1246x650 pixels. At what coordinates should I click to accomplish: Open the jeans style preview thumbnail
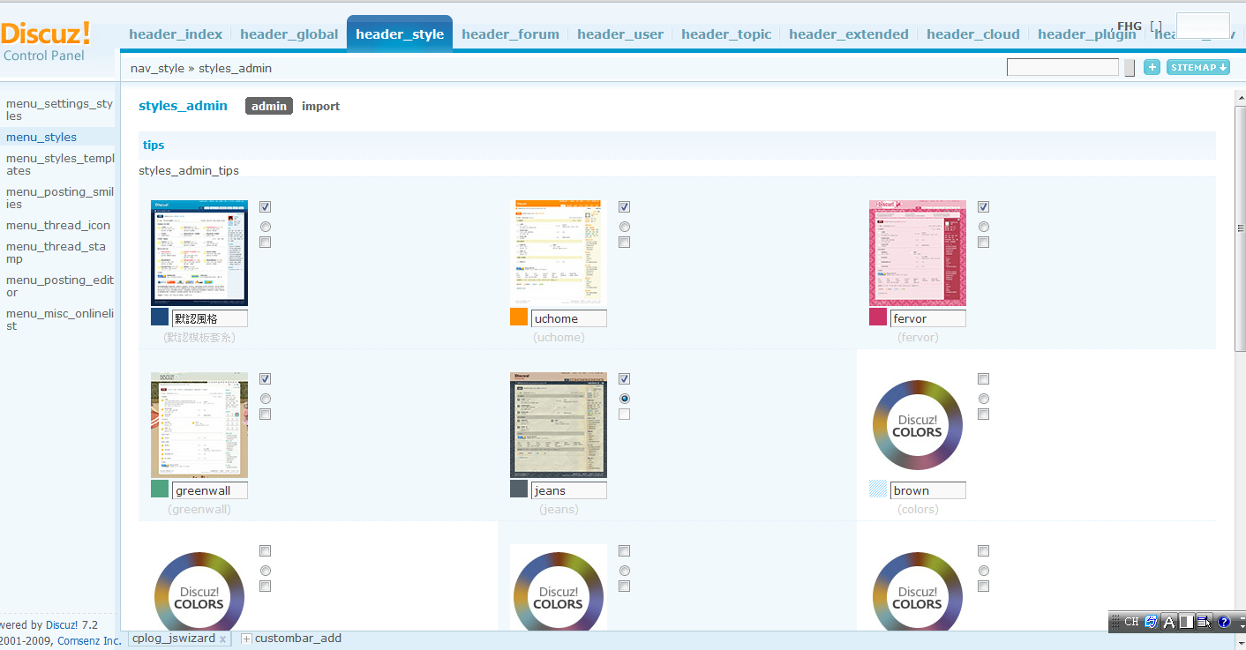559,425
